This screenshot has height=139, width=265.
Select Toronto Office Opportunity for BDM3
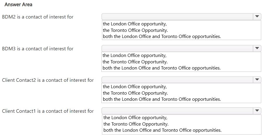[x=135, y=62]
